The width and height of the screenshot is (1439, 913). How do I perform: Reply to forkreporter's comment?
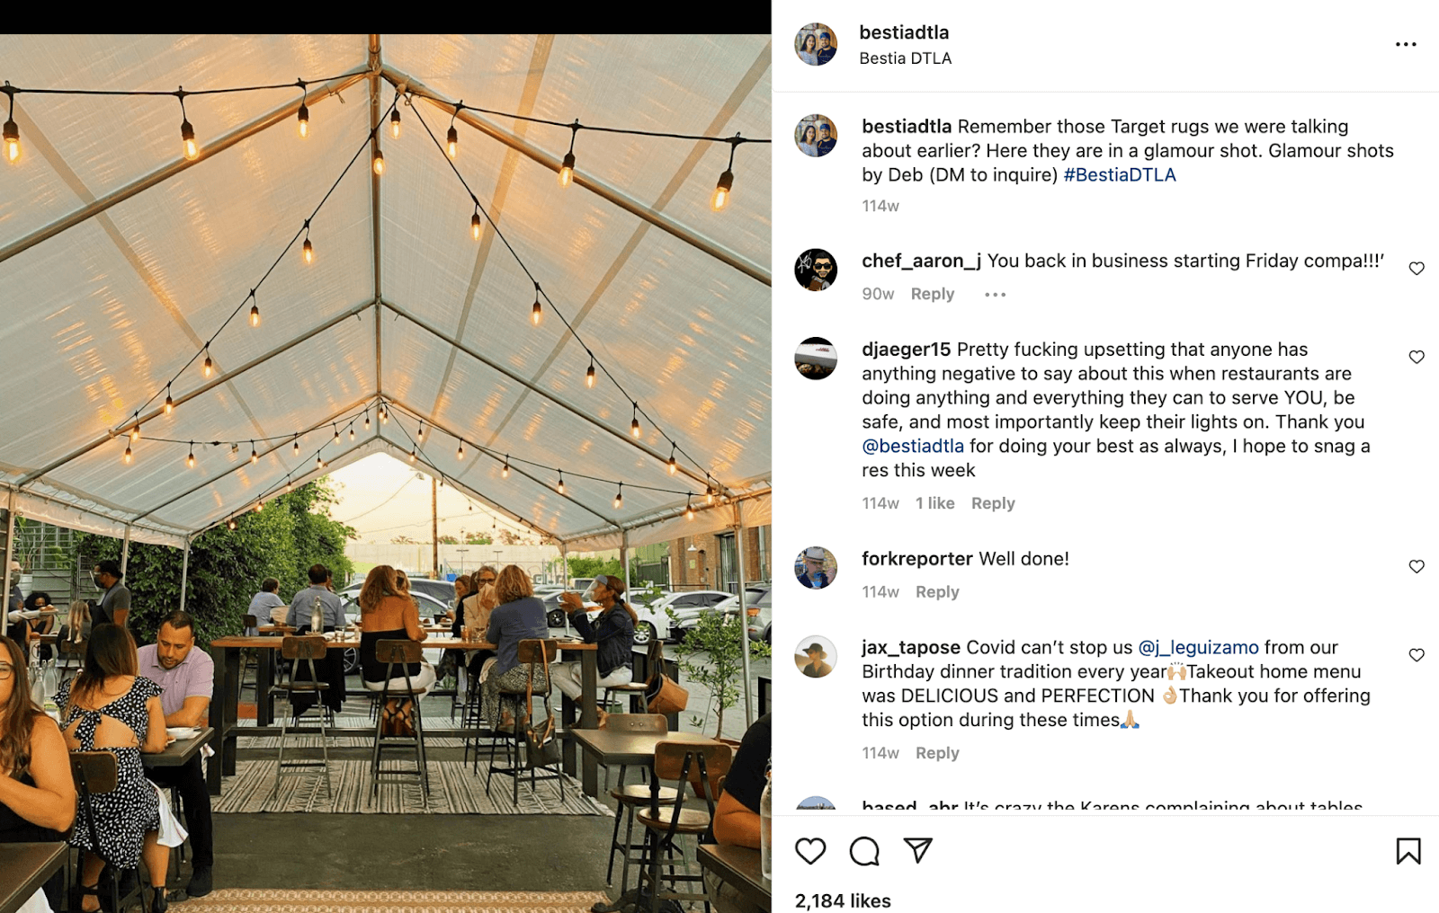pos(937,592)
